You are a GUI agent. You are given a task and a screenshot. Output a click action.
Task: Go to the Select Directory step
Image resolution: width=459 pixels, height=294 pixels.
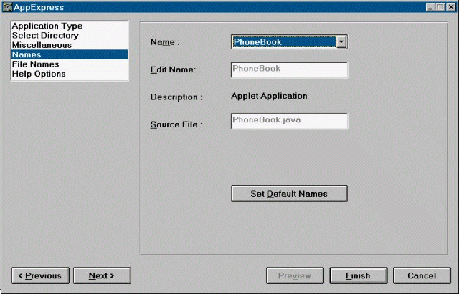click(45, 35)
